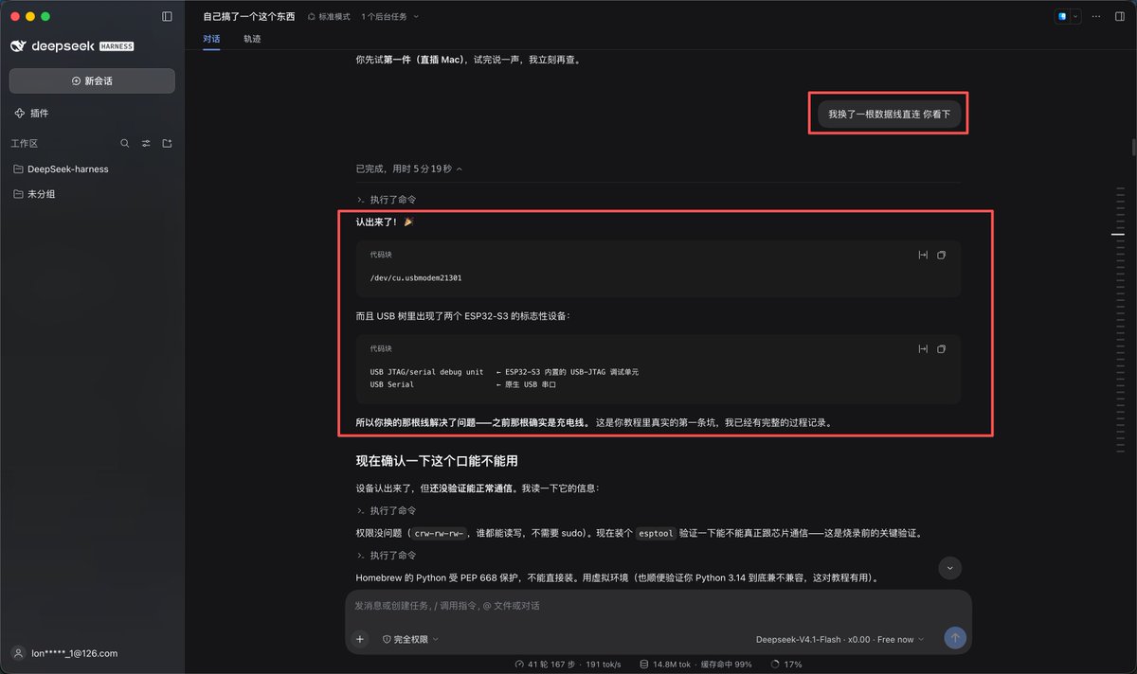Image resolution: width=1137 pixels, height=674 pixels.
Task: Click the DeepSeek whale logo
Action: [18, 46]
